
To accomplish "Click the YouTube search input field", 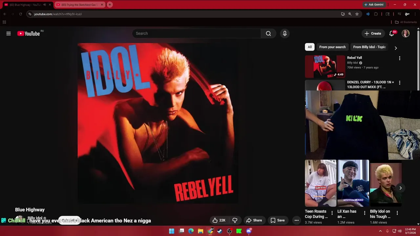I will pyautogui.click(x=197, y=33).
